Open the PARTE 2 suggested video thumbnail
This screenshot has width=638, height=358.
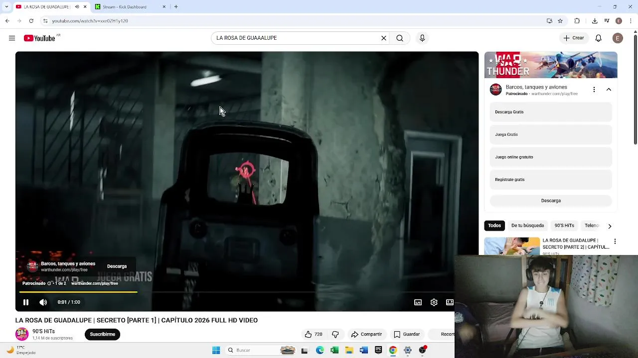pyautogui.click(x=512, y=246)
